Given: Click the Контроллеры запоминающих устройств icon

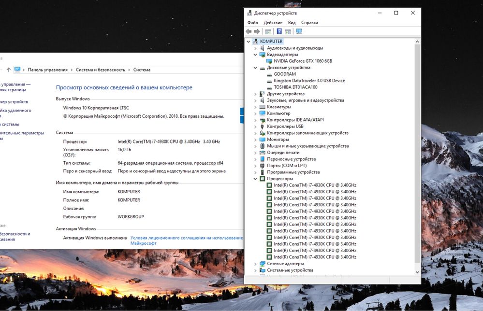Looking at the screenshot, I should point(262,133).
